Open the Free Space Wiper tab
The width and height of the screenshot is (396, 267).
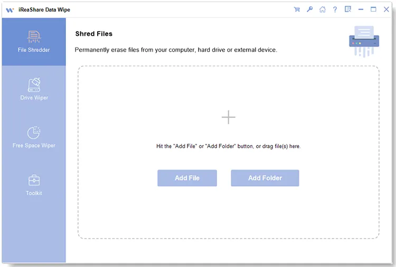click(34, 137)
